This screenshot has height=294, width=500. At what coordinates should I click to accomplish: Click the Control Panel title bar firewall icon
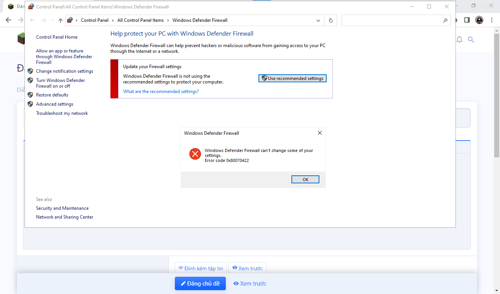[31, 7]
